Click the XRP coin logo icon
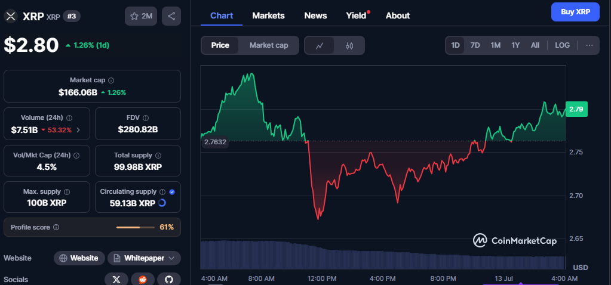The image size is (611, 285). click(x=11, y=16)
